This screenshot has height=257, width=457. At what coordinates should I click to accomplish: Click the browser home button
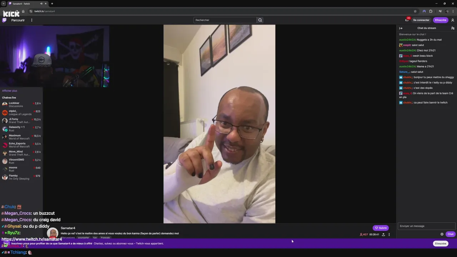(23, 11)
